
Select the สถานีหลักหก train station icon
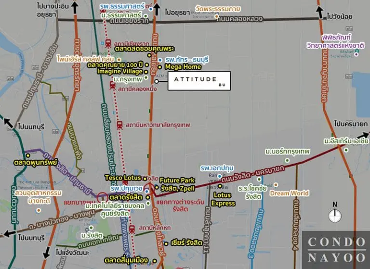[132, 229]
